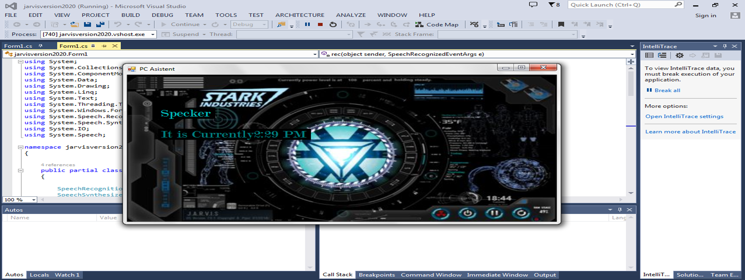Open the active documents list dropdown
The width and height of the screenshot is (745, 280).
pos(632,46)
